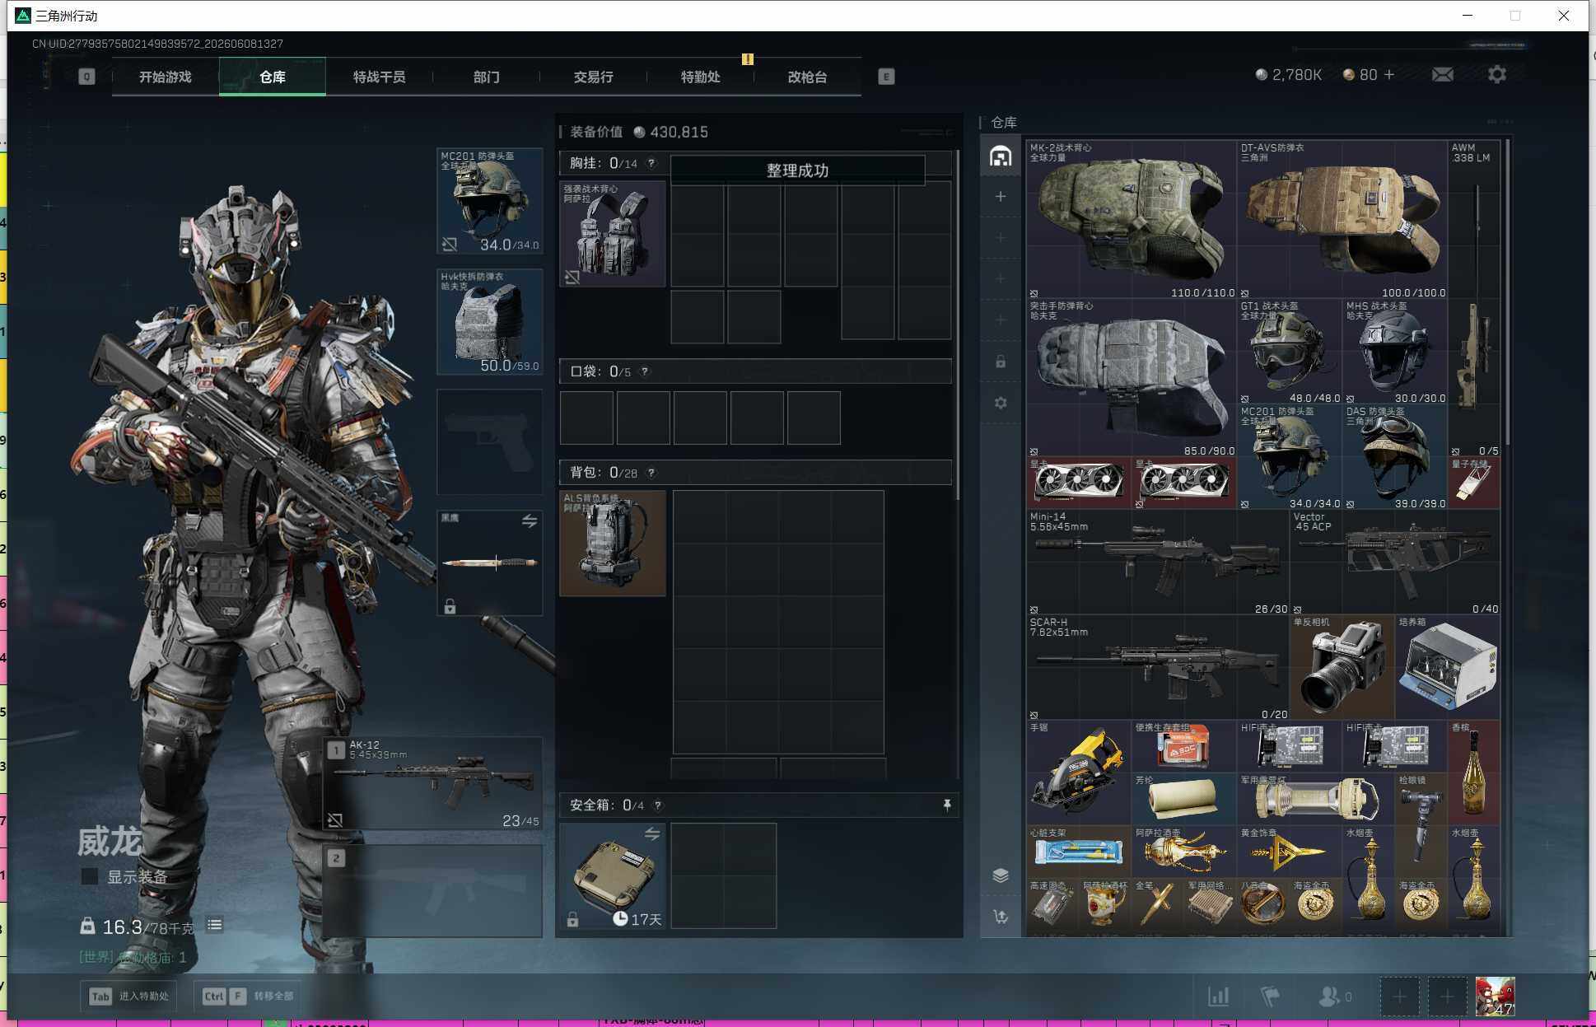Click the warehouse panel vertical scrollbar
The image size is (1596, 1027).
[1508, 292]
